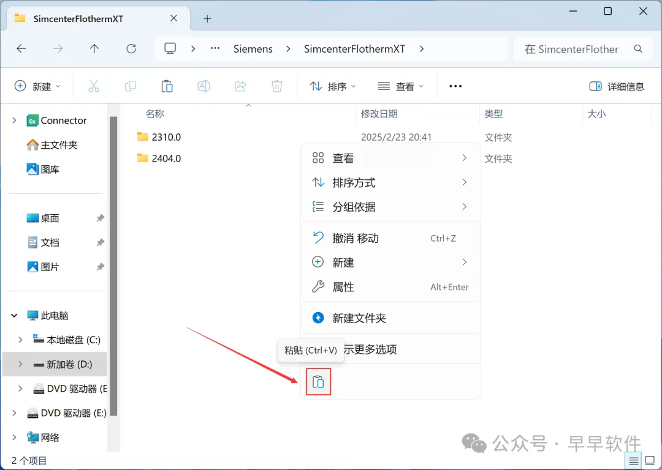Click the Rename icon in toolbar
662x470 pixels.
tap(204, 86)
